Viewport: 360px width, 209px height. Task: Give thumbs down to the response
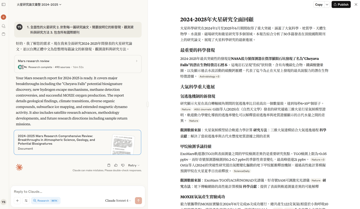pyautogui.click(x=123, y=165)
